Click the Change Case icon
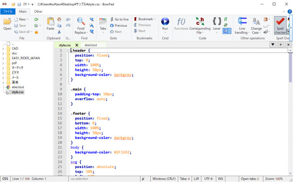The height and width of the screenshot is (182, 293). click(256, 21)
